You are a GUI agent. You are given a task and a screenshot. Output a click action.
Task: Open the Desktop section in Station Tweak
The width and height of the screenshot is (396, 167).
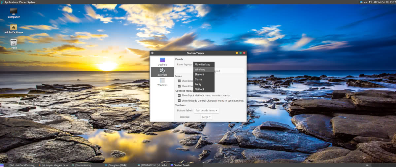tap(162, 61)
